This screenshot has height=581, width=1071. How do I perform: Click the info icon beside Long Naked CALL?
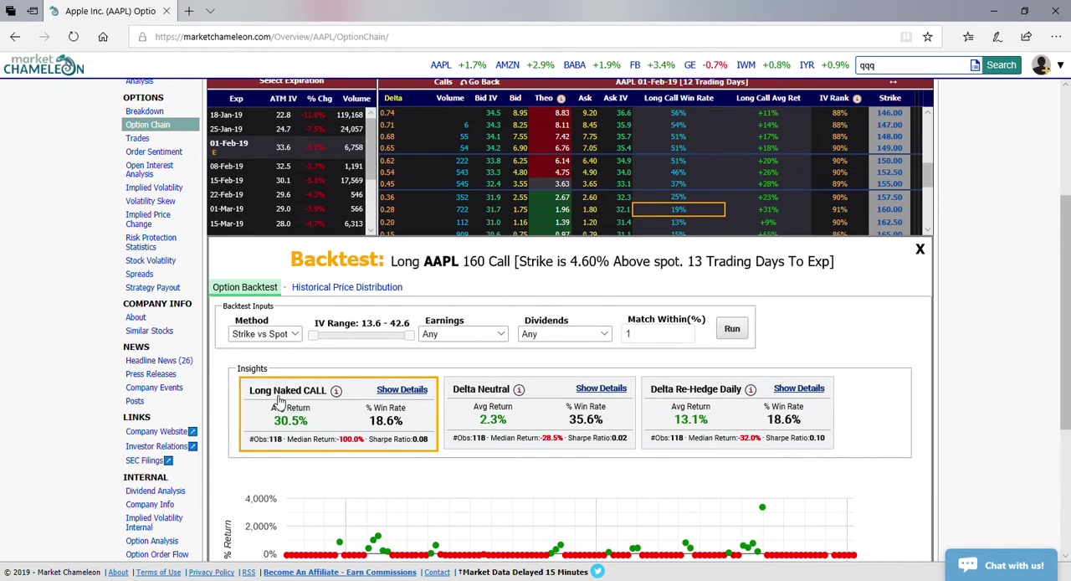click(336, 391)
